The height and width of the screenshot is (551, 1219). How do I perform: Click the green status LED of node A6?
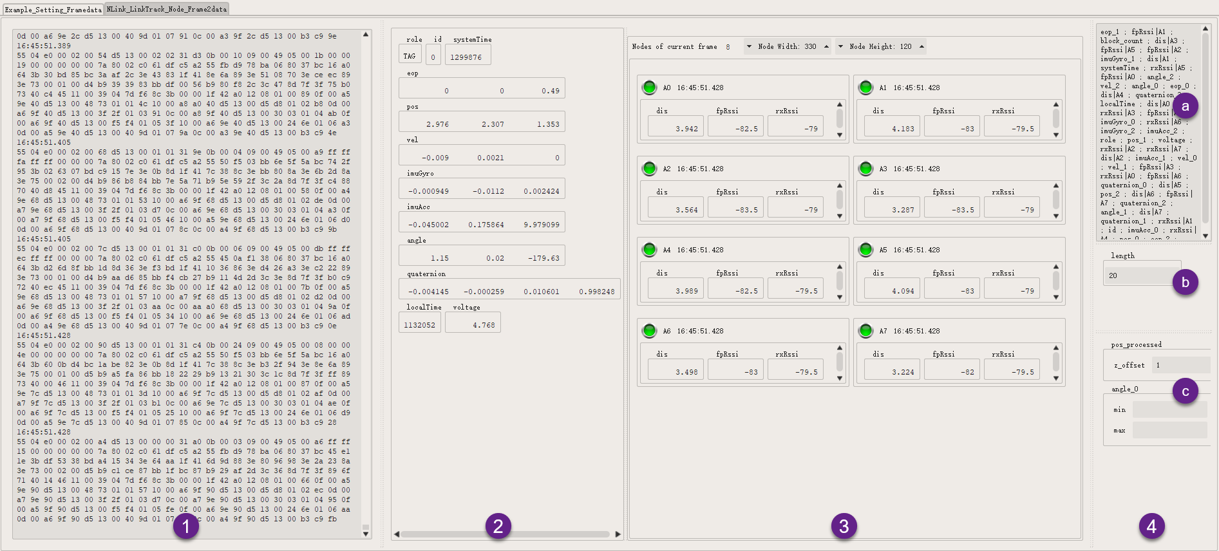coord(649,331)
